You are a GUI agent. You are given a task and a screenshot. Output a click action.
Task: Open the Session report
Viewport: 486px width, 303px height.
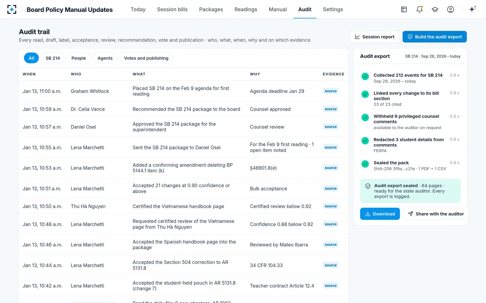375,37
